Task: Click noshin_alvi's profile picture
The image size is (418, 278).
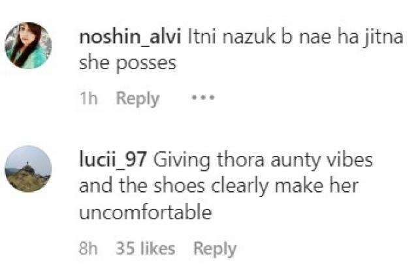Action: [28, 46]
